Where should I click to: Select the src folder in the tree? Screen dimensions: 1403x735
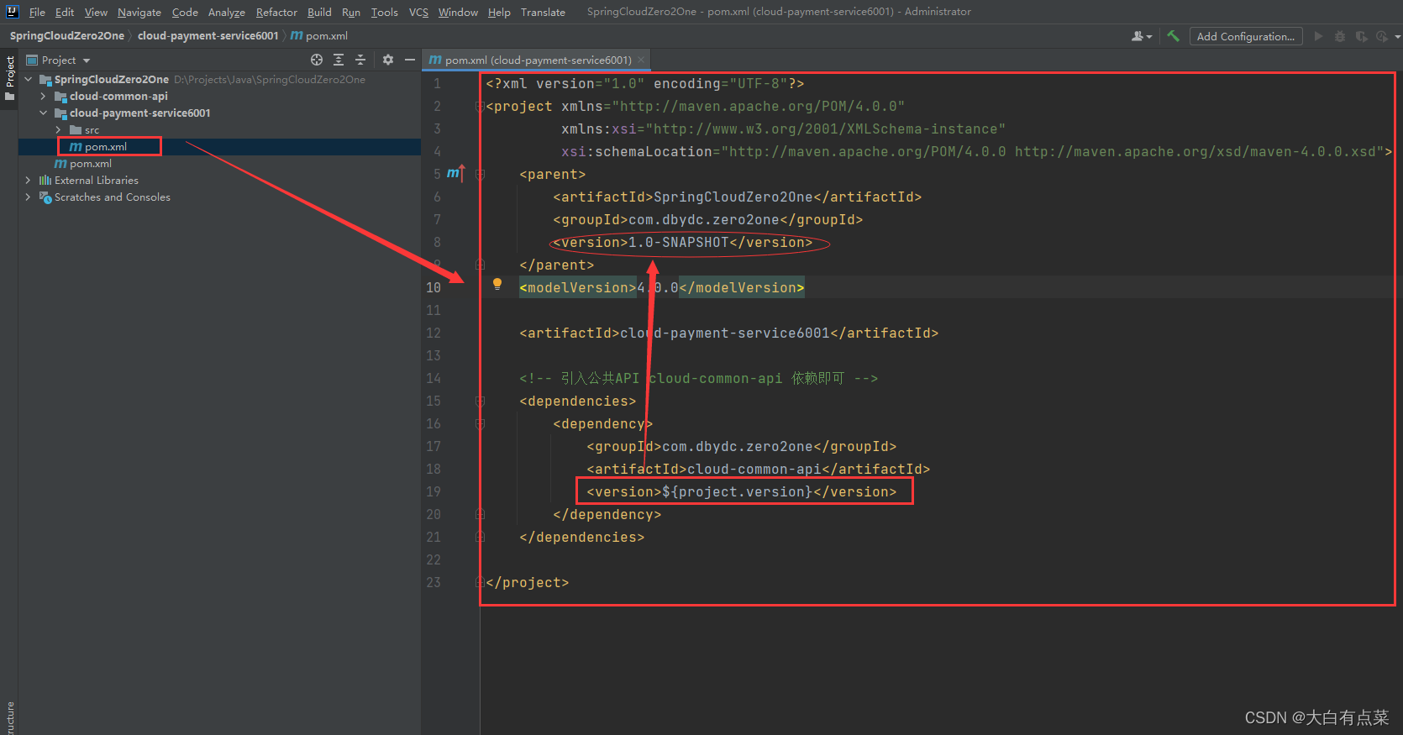point(219,129)
